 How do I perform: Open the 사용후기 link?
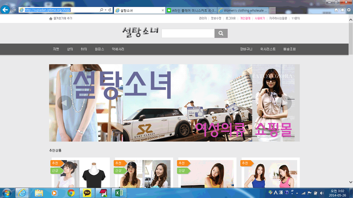pyautogui.click(x=260, y=18)
